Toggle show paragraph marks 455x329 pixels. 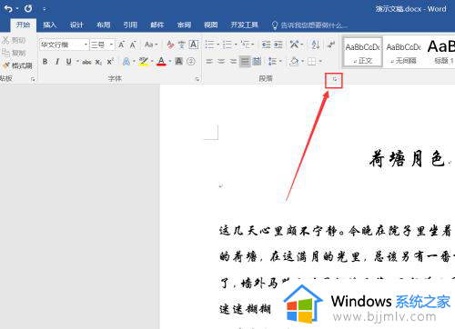pyautogui.click(x=331, y=45)
